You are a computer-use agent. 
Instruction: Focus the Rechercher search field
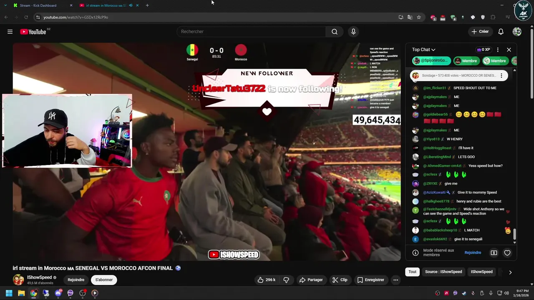(x=251, y=32)
